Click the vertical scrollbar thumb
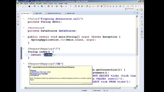 tap(137, 41)
